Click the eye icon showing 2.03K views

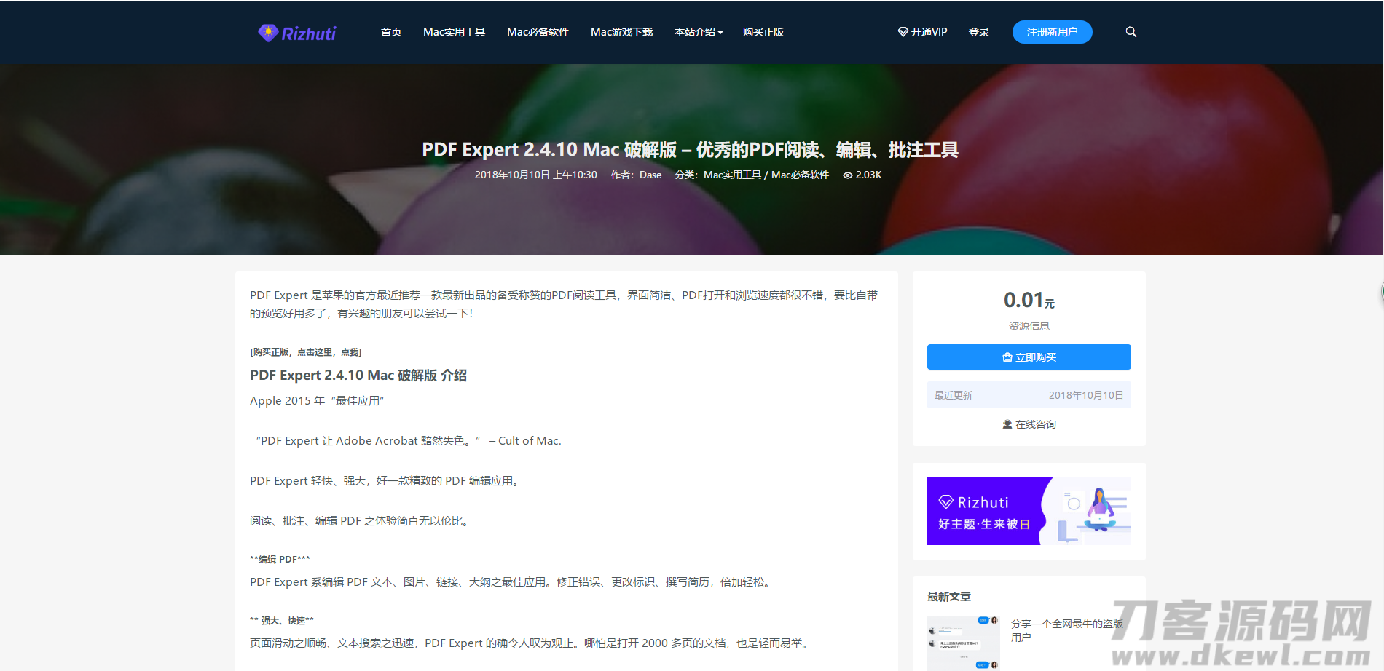(x=847, y=175)
